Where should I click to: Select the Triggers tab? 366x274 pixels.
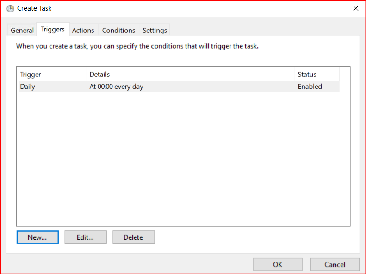53,30
